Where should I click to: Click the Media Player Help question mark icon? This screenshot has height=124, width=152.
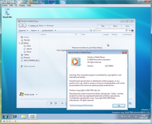pos(132,30)
